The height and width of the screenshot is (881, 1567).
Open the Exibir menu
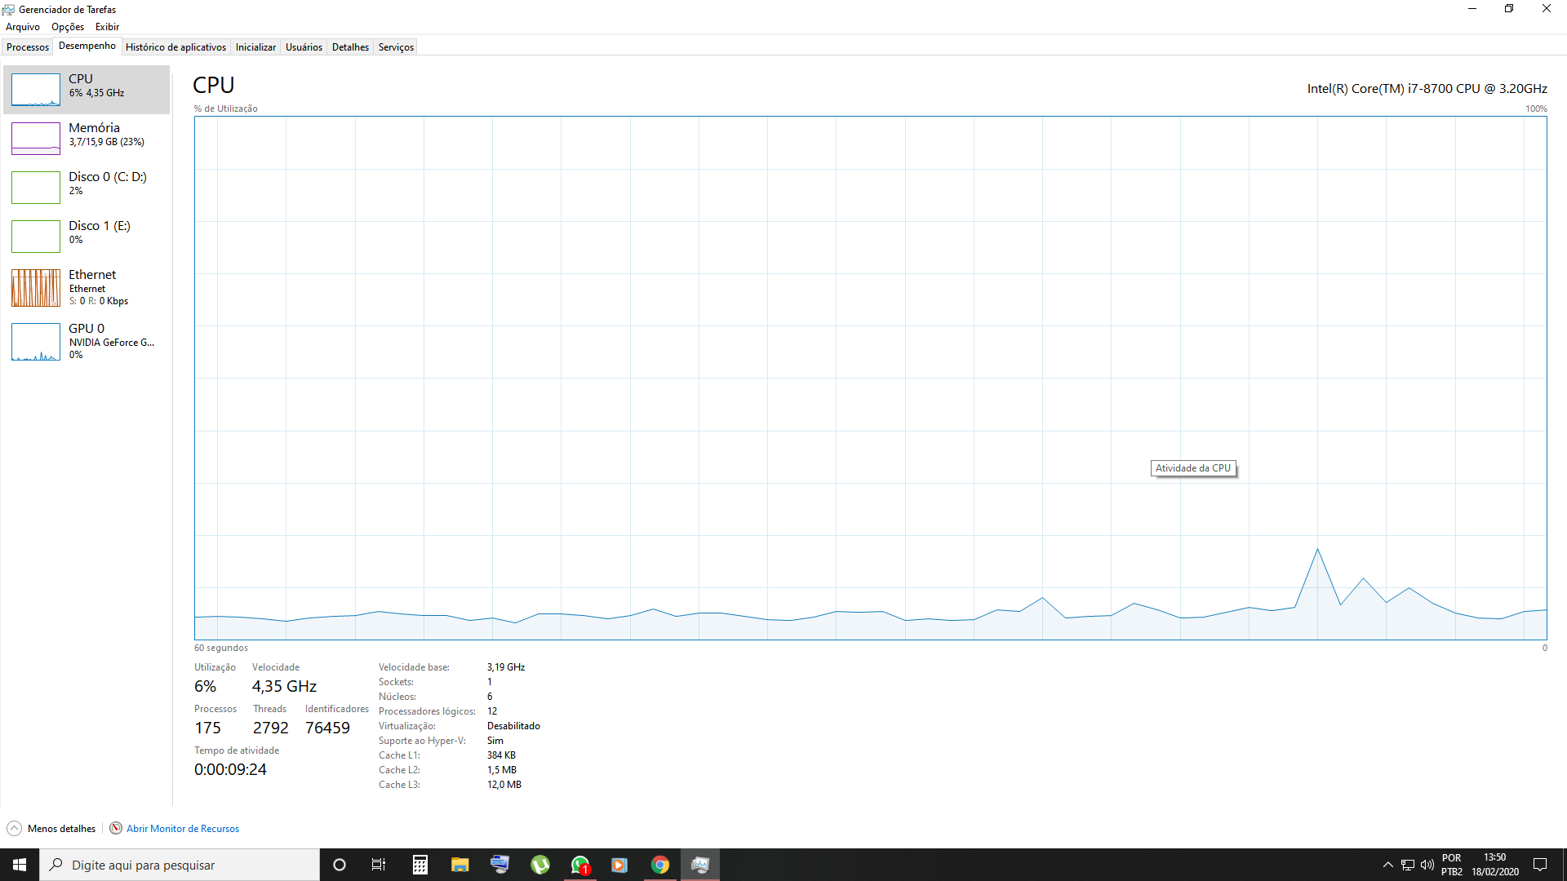click(107, 27)
